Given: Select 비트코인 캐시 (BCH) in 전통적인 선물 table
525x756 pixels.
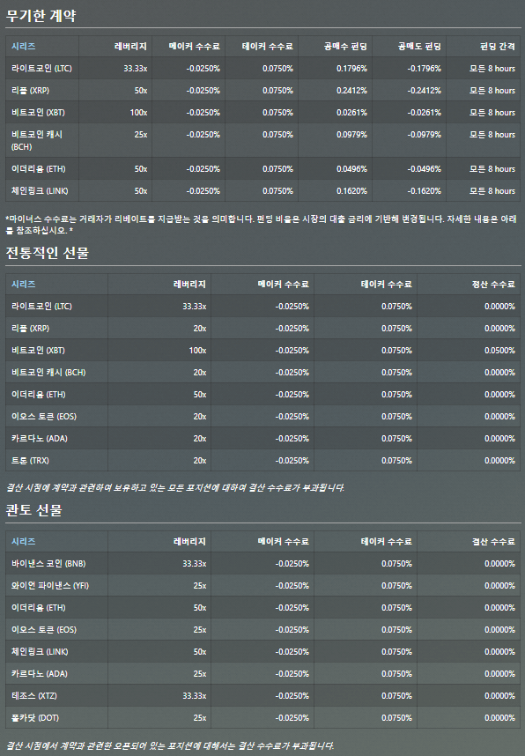Looking at the screenshot, I should [48, 372].
